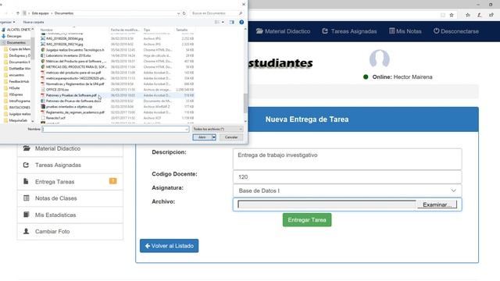Click the Descargas download arrow icon in dialog
The width and height of the screenshot is (500, 281).
coord(3,36)
